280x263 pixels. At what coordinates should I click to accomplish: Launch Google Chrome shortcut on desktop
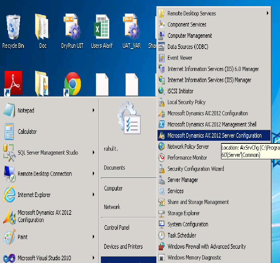point(72,84)
